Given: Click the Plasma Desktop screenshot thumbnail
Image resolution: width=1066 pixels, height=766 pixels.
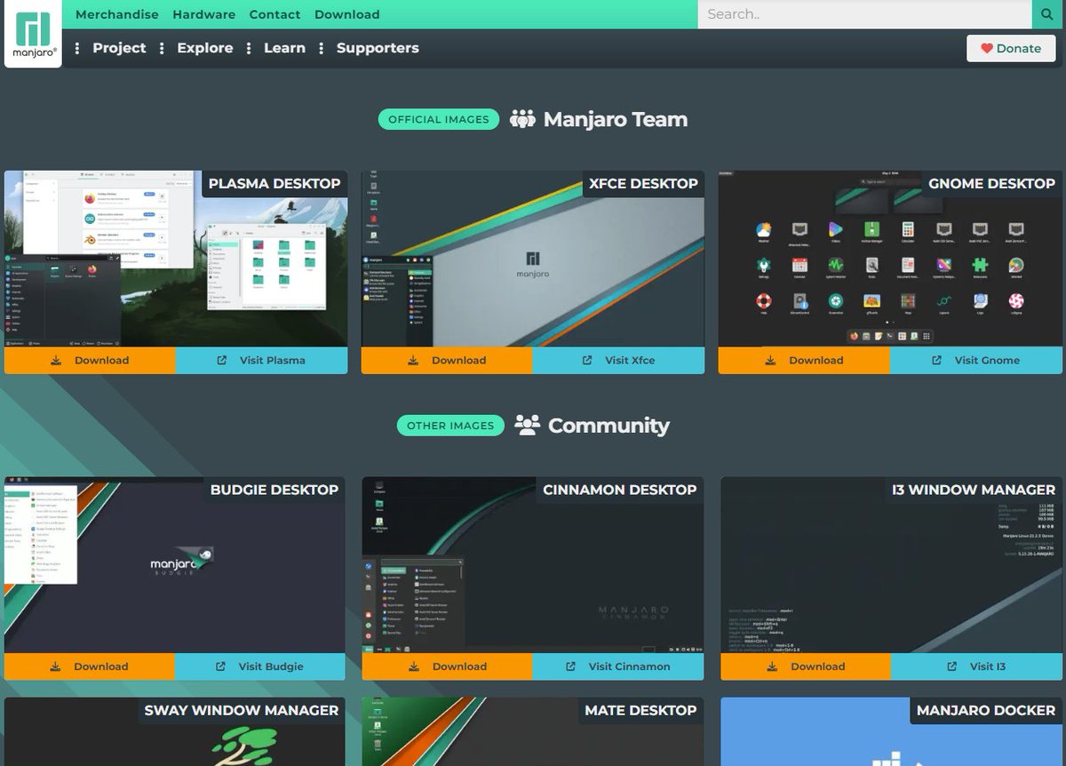Looking at the screenshot, I should pos(176,259).
